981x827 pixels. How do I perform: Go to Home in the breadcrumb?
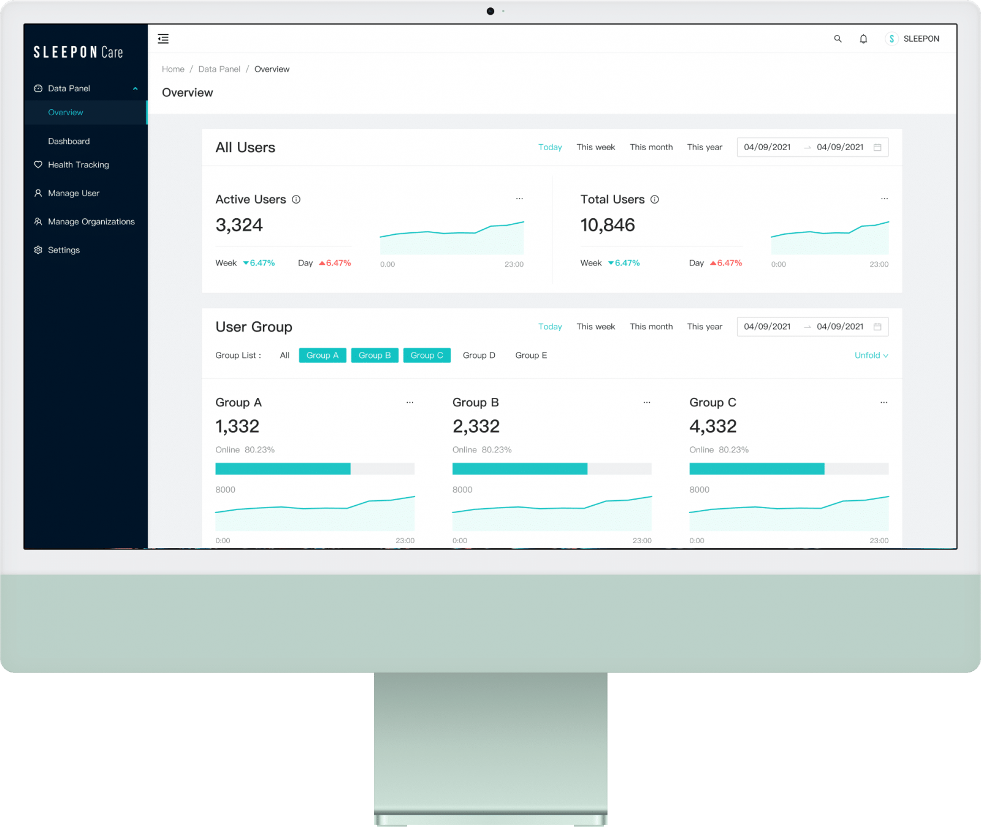pos(173,69)
